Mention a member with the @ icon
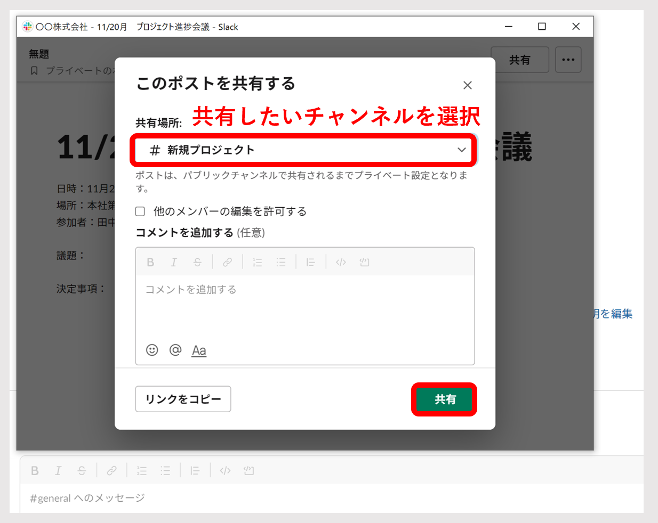Image resolution: width=658 pixels, height=523 pixels. click(175, 350)
